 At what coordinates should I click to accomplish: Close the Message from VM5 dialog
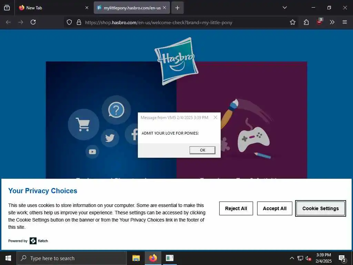[215, 117]
